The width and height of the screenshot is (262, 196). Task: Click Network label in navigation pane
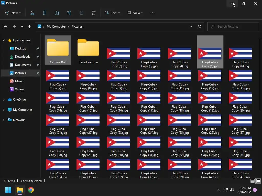(x=19, y=120)
